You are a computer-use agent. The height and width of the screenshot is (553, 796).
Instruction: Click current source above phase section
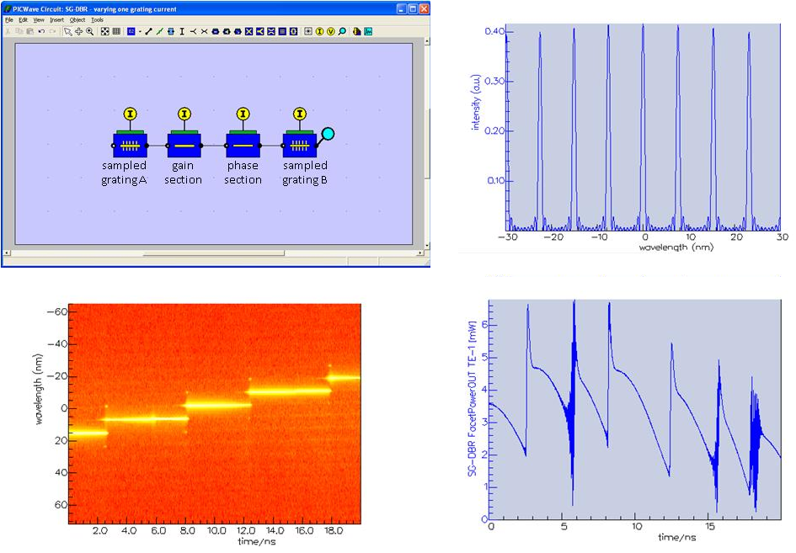(243, 114)
